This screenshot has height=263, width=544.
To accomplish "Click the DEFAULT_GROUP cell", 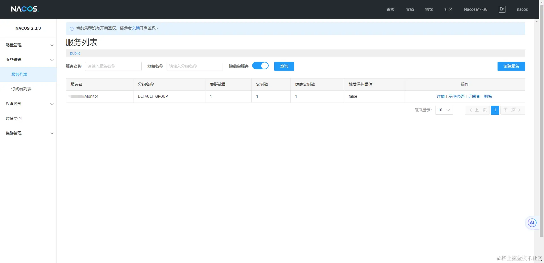I will pos(169,96).
